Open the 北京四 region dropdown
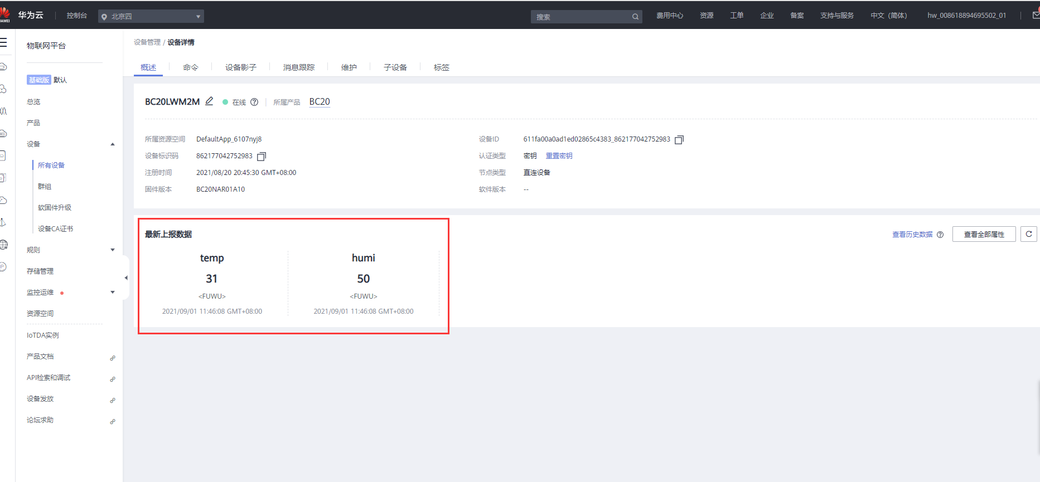 point(151,17)
